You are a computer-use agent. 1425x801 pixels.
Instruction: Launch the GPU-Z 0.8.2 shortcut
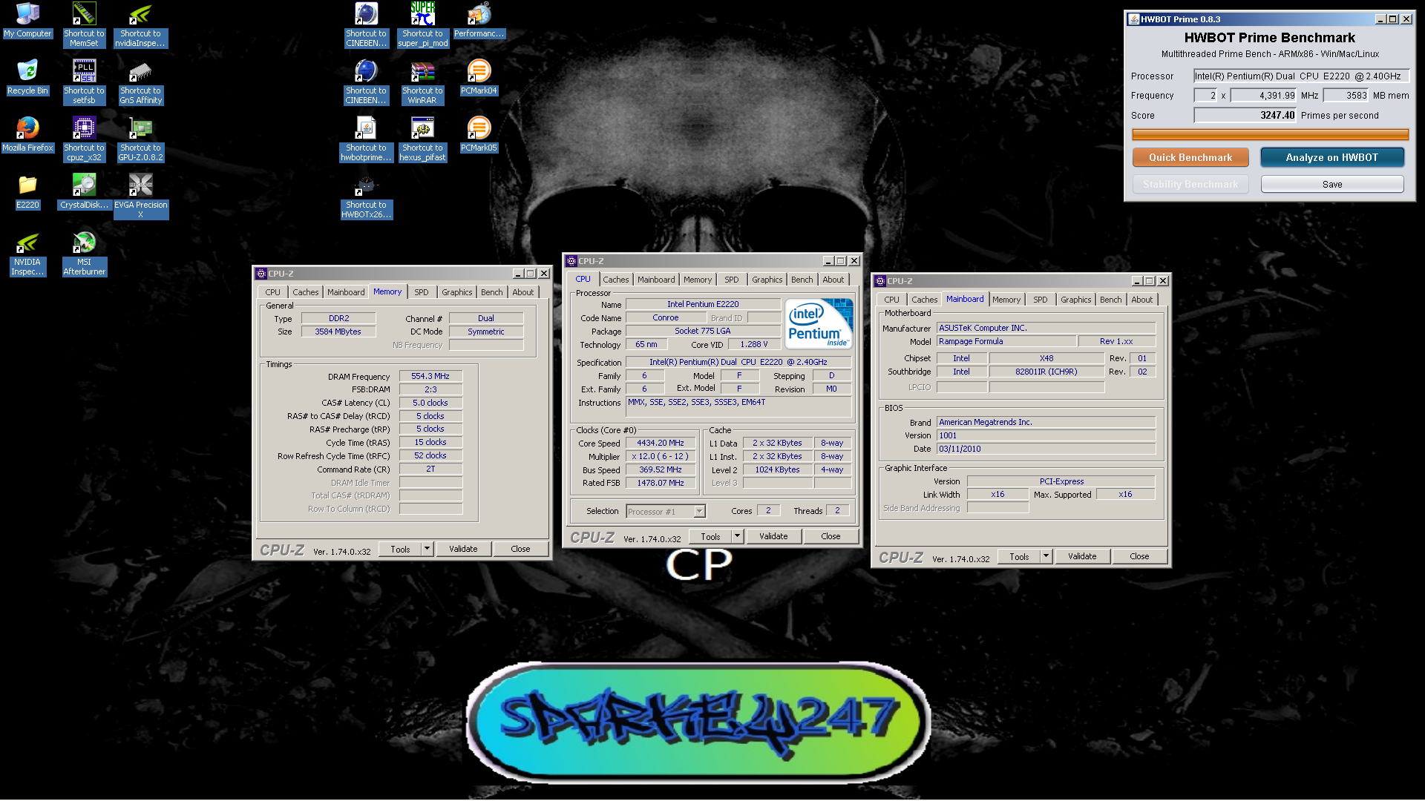140,139
